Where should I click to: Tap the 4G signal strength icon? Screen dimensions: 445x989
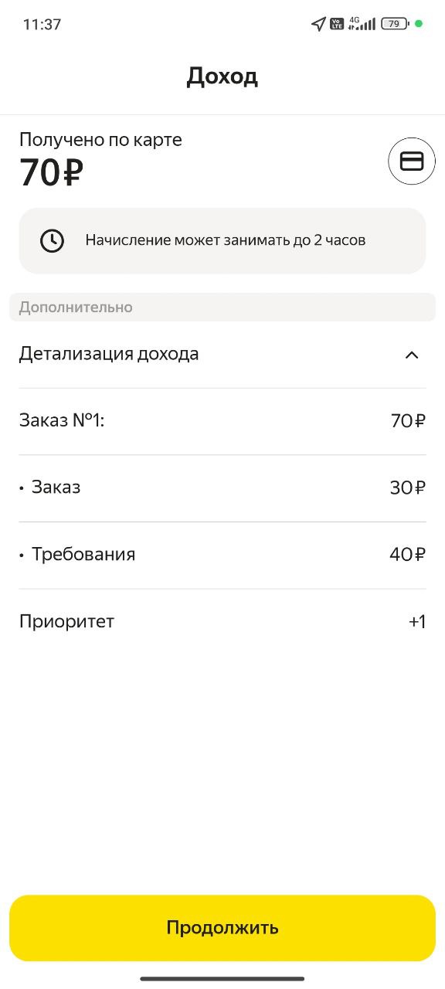[x=362, y=23]
